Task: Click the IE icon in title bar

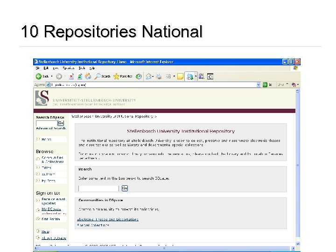Action: point(36,62)
